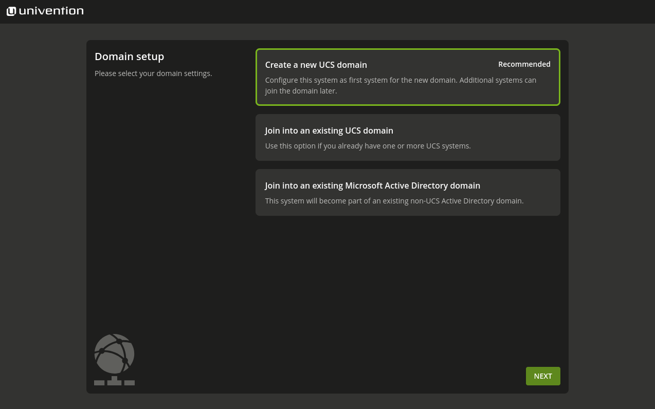The height and width of the screenshot is (409, 655).
Task: Click 'Configure this system as first system' description
Action: point(401,86)
